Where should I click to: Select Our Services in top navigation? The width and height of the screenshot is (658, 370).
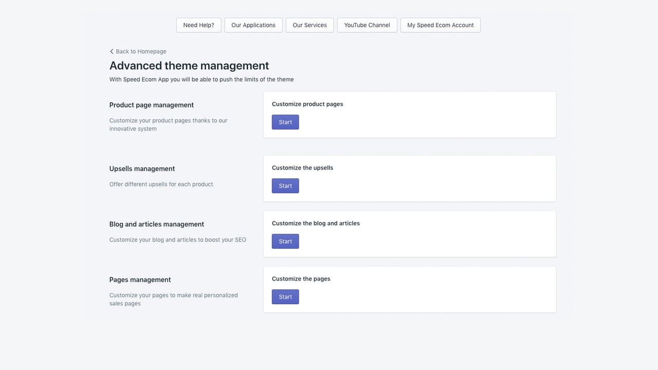310,25
